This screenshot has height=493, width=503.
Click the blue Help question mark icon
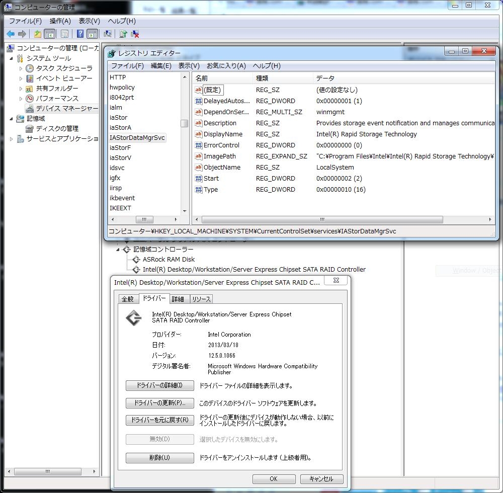coord(80,34)
